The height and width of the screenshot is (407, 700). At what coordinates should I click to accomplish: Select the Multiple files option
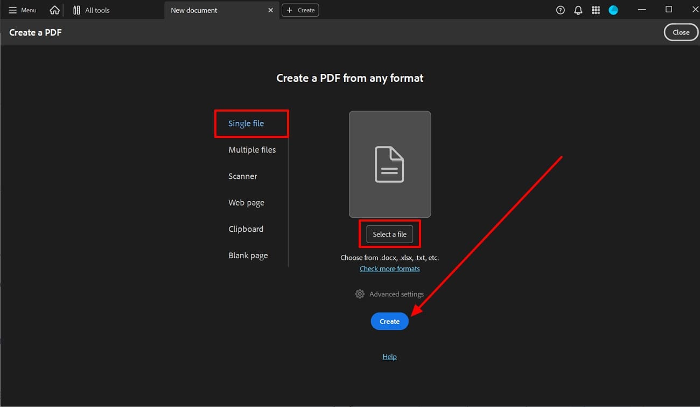(252, 150)
